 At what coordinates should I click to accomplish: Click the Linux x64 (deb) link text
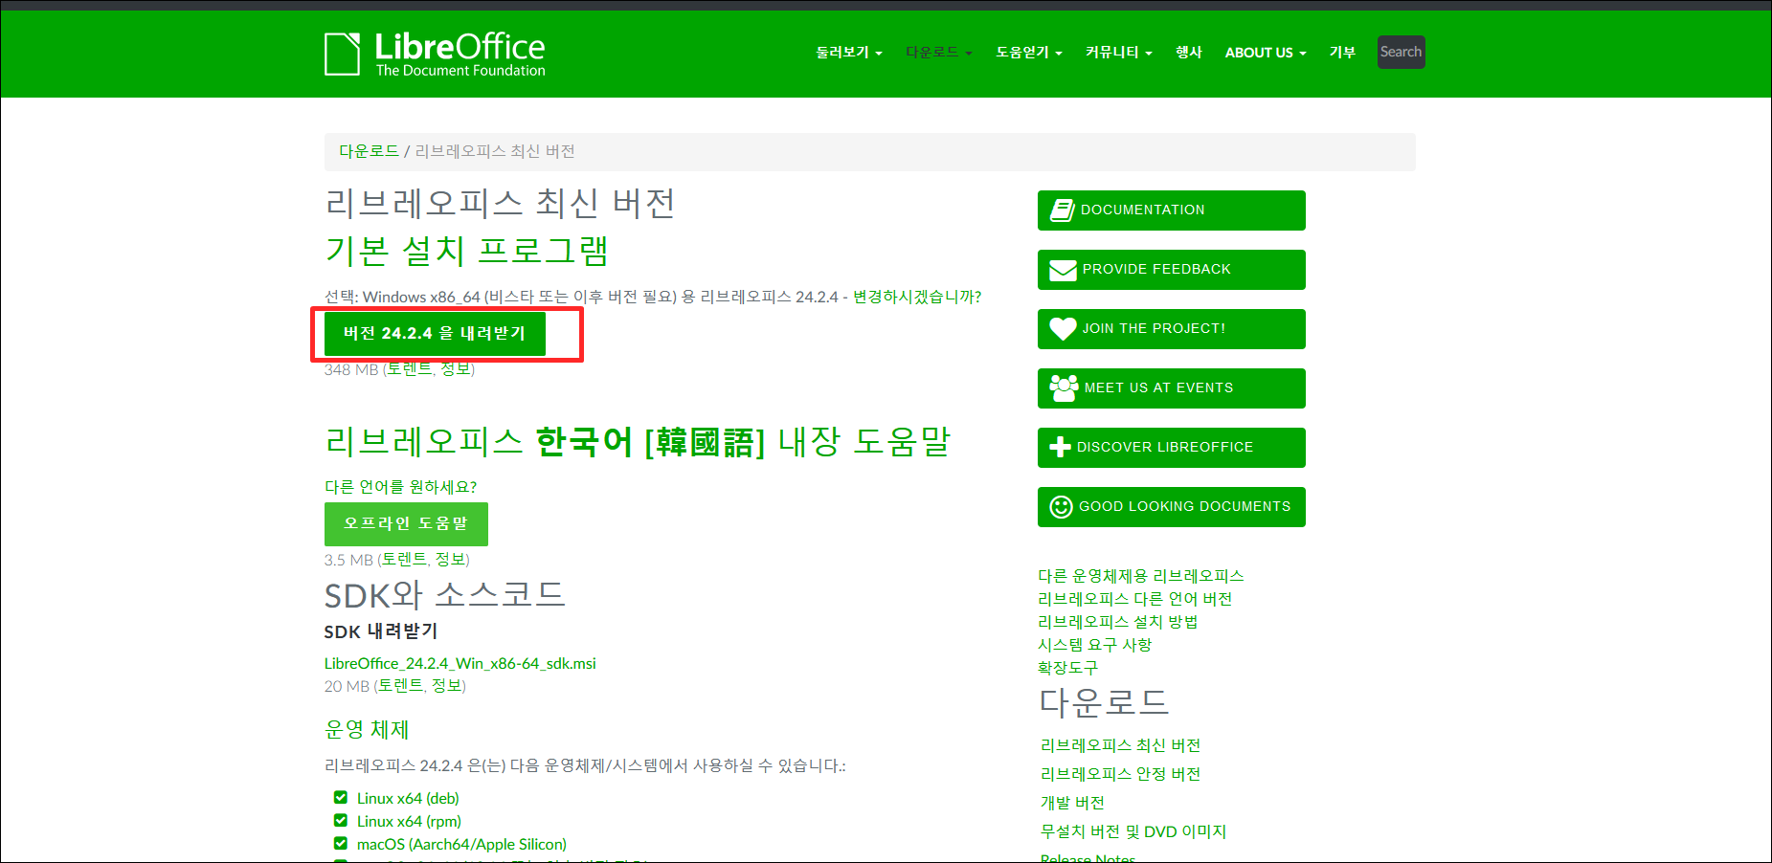(408, 798)
